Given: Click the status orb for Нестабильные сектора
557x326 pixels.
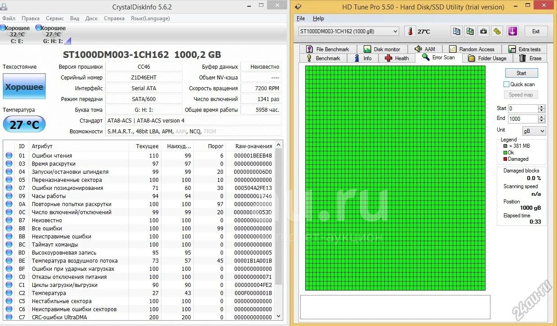Looking at the screenshot, I should coord(9,301).
